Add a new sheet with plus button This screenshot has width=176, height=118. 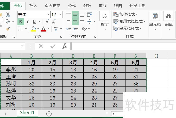tap(49, 114)
